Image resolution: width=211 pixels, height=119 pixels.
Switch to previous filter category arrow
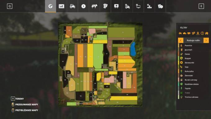pos(181,40)
